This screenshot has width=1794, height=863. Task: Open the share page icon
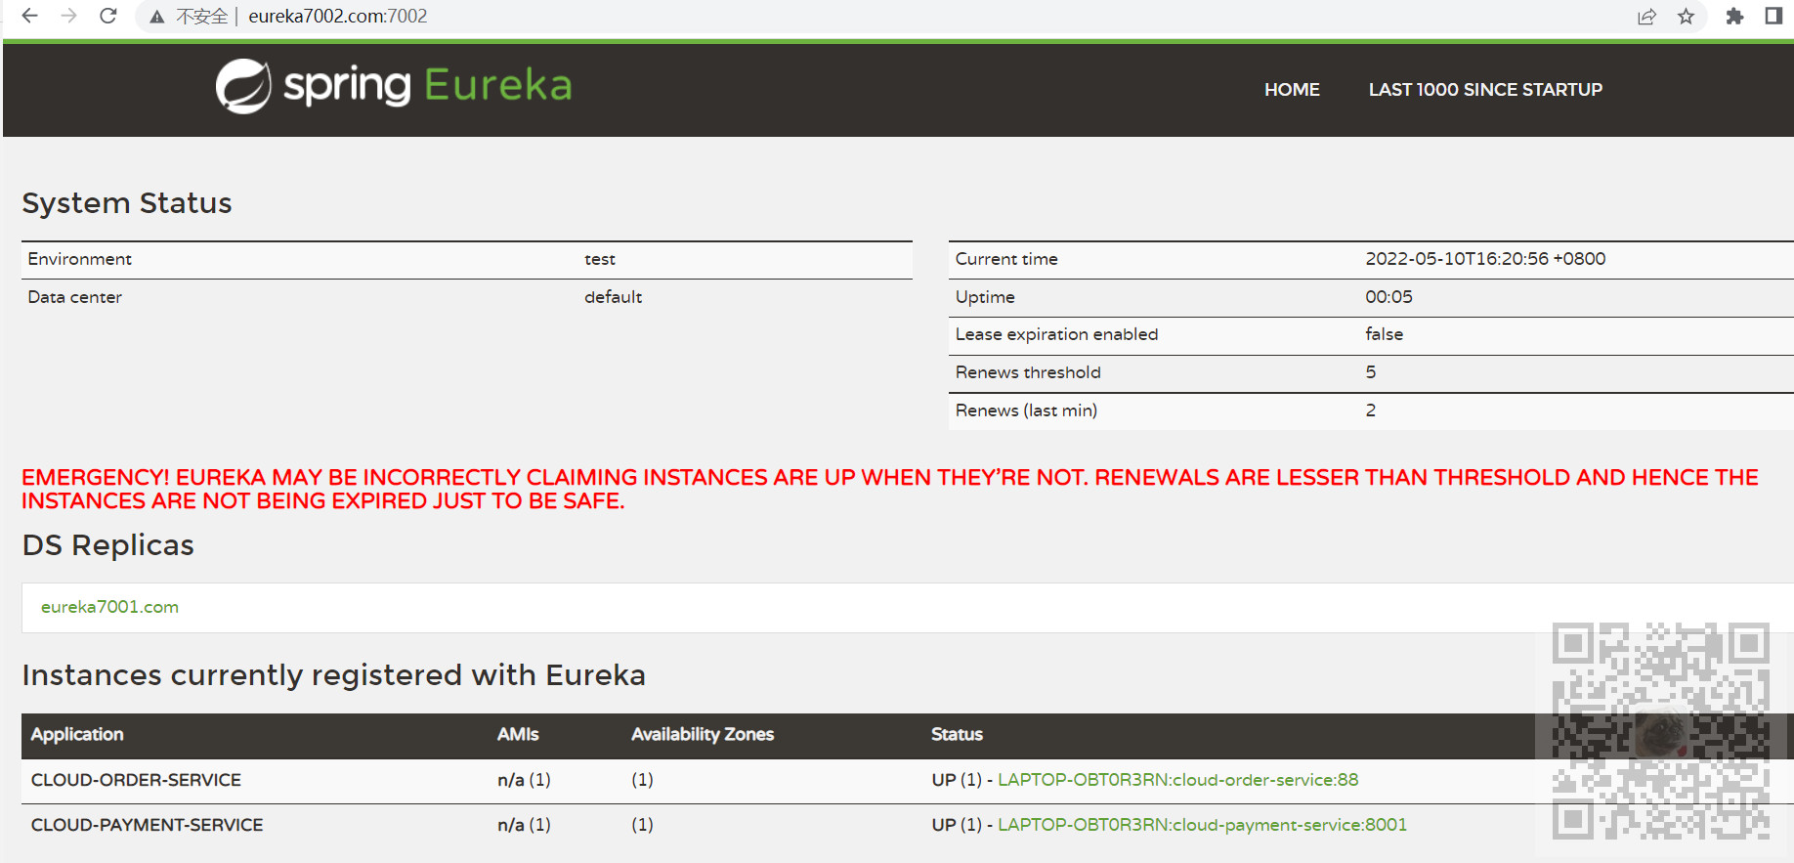click(x=1646, y=16)
